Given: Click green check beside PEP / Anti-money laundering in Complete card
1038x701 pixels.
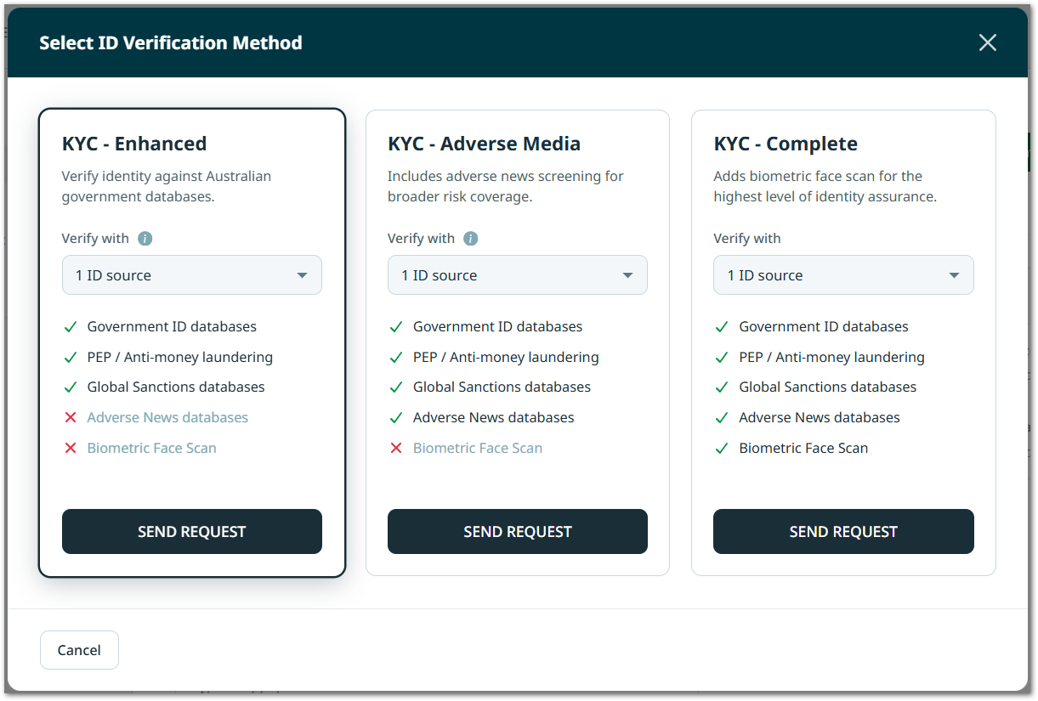Looking at the screenshot, I should point(722,358).
